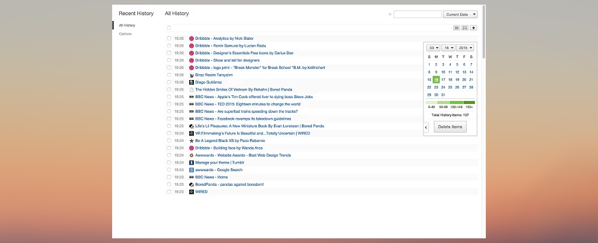This screenshot has width=598, height=243.
Task: Click the Bored Panda favicon beside Life's Lil Pleasures
Action: point(192,126)
